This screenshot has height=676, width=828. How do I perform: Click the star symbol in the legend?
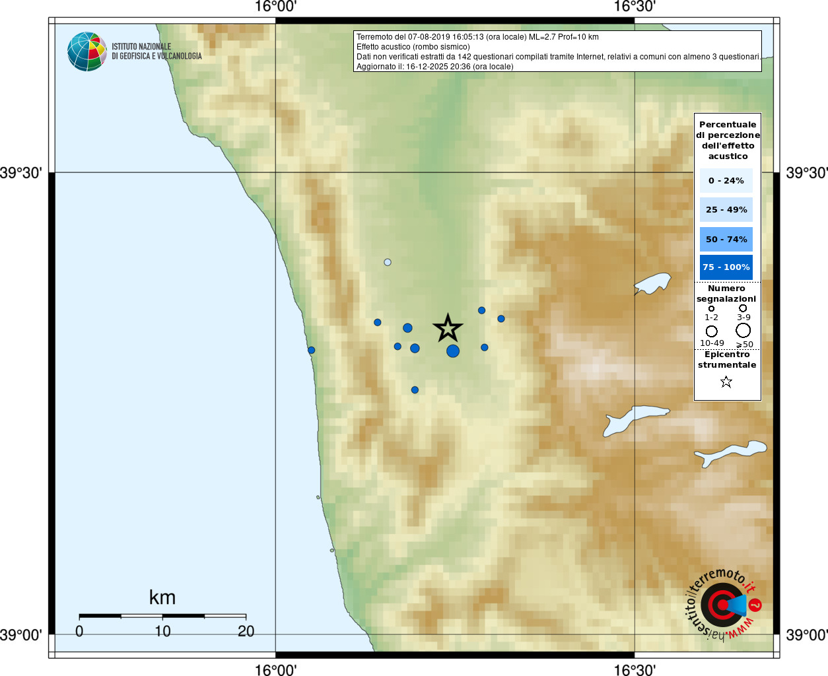pyautogui.click(x=726, y=382)
